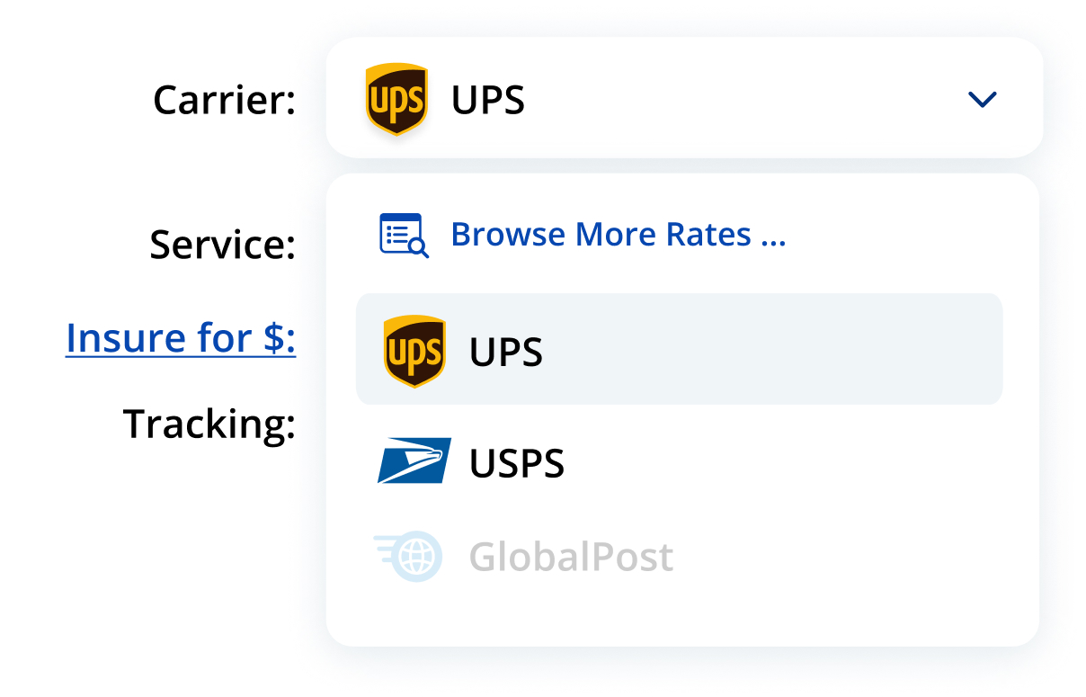
Task: Expand carrier options using the down arrow
Action: click(982, 99)
